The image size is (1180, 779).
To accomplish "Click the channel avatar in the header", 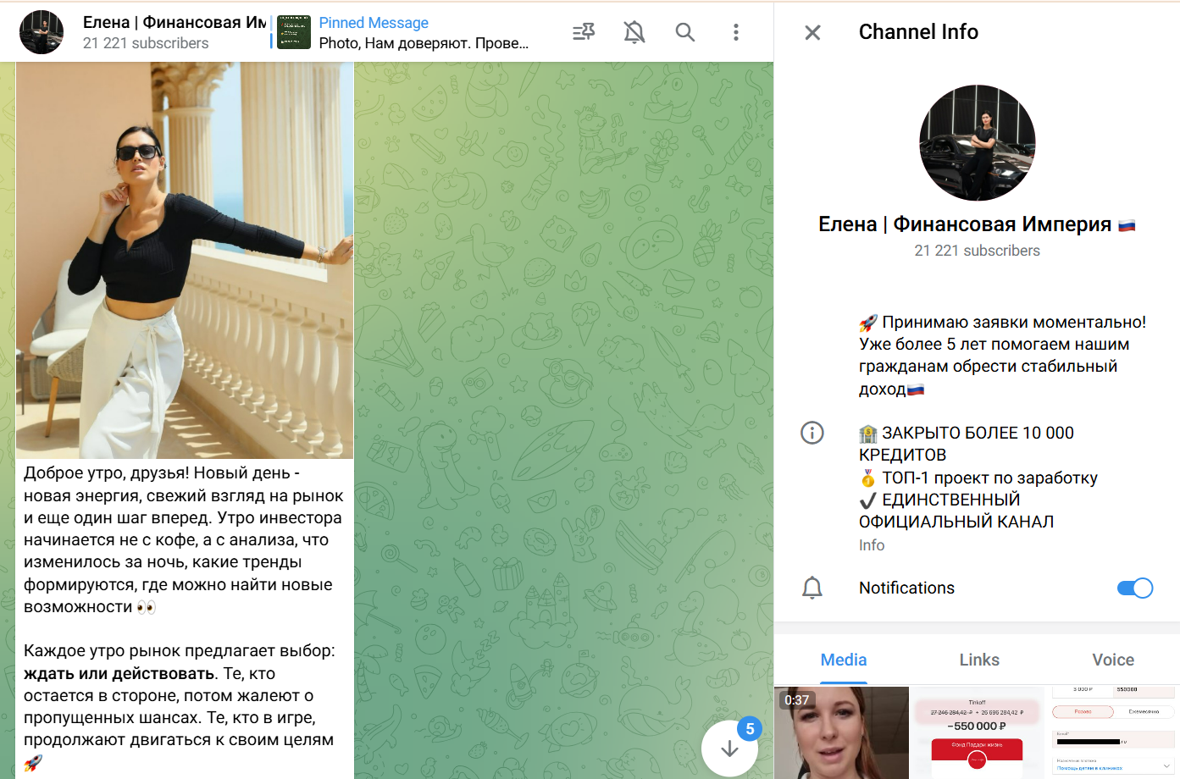I will (x=41, y=31).
